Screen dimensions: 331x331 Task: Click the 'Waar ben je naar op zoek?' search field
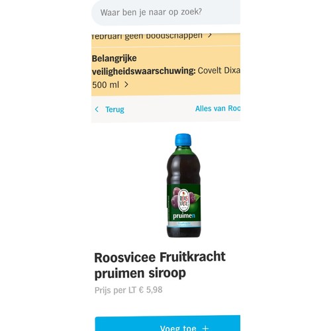(165, 13)
